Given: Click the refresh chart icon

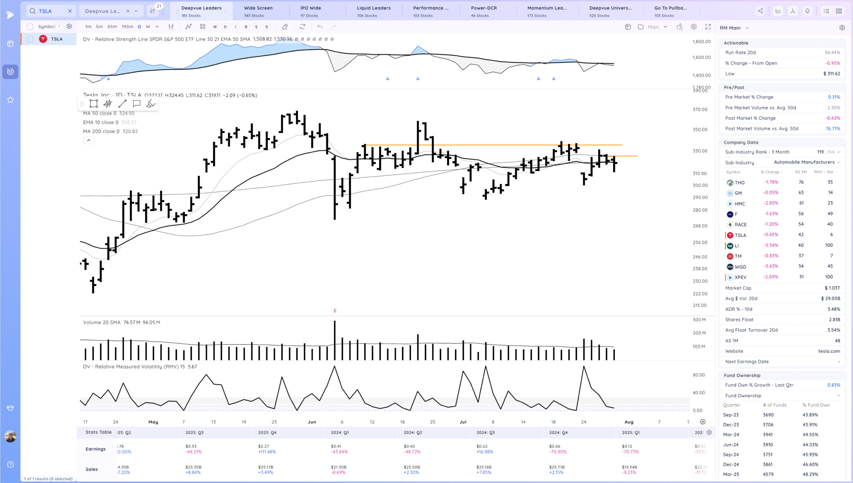Looking at the screenshot, I should pos(302,27).
